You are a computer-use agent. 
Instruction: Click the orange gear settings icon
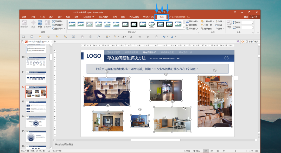click(x=242, y=42)
